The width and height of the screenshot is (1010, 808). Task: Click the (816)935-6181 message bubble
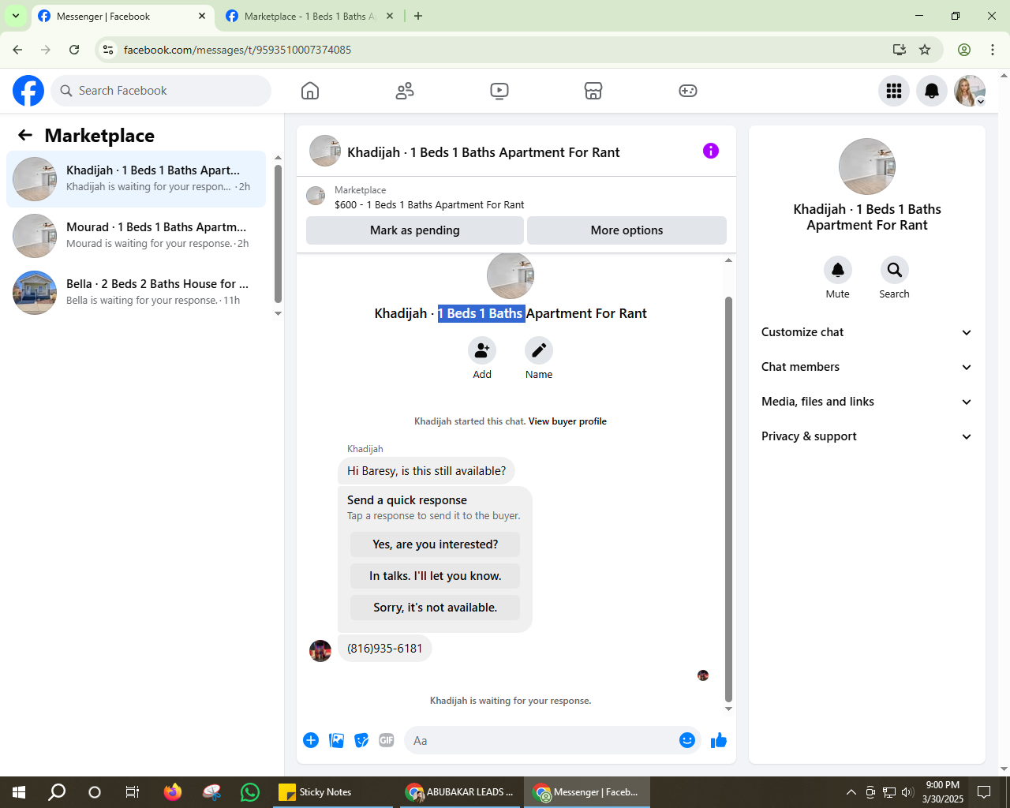pyautogui.click(x=385, y=649)
